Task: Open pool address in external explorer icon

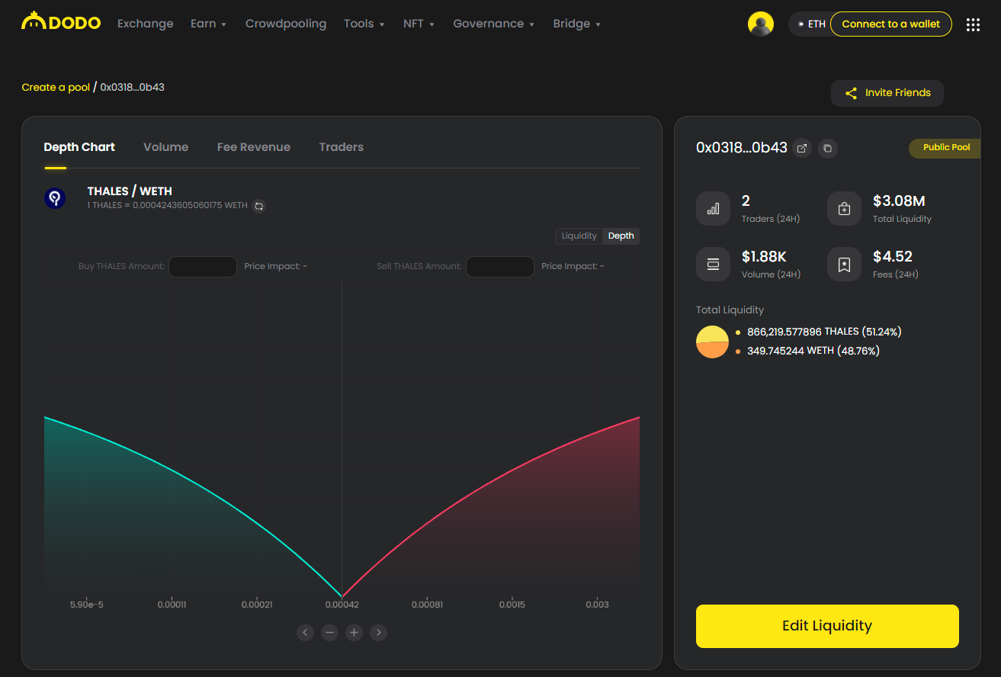Action: (802, 148)
